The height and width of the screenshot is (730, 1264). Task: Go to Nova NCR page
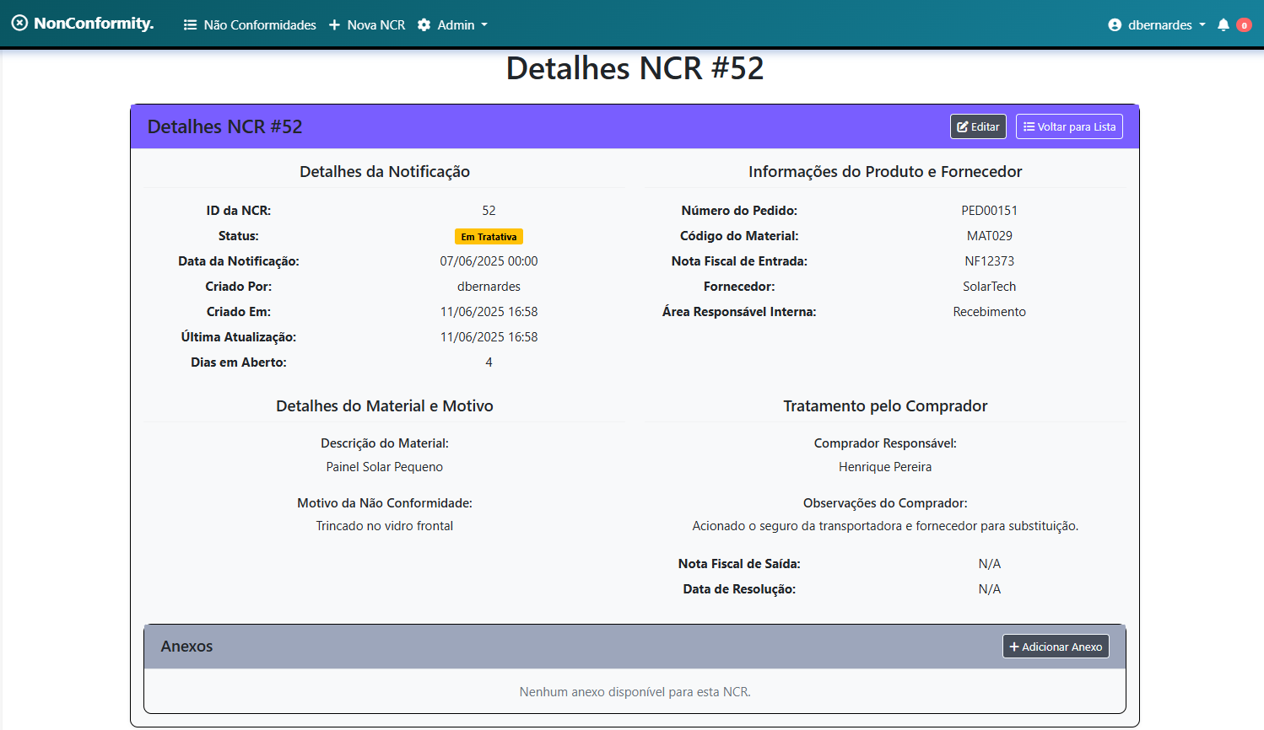click(375, 25)
